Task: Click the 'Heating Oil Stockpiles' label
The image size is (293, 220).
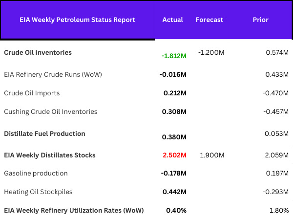Action: (x=38, y=192)
